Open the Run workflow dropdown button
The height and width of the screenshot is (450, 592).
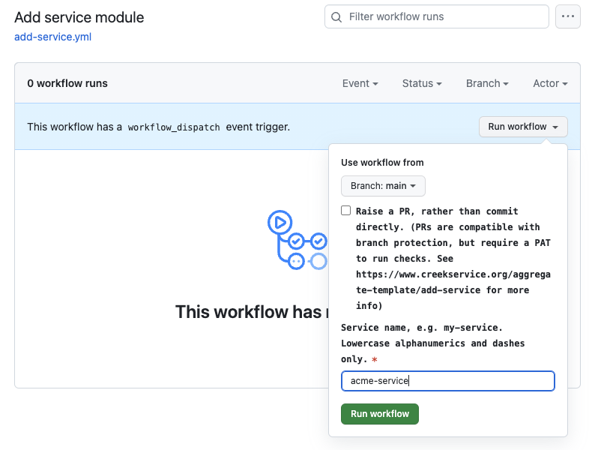(x=523, y=127)
